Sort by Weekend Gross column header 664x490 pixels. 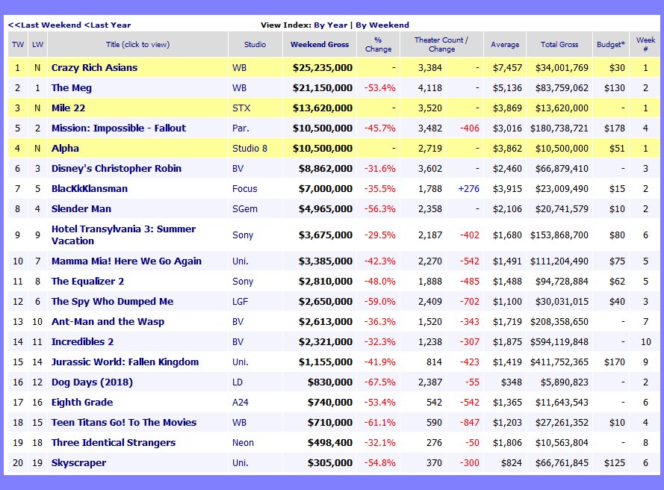click(x=320, y=45)
